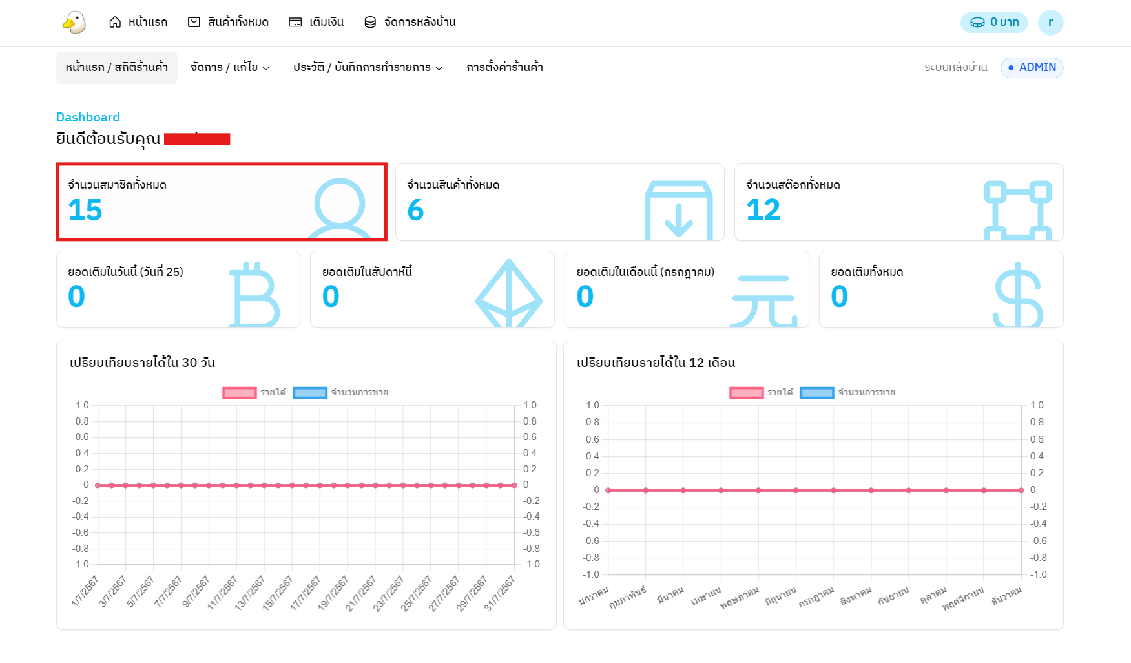This screenshot has height=663, width=1131.
Task: Click the shopping bag icon for สินค้าทั้งหมด
Action: point(194,23)
